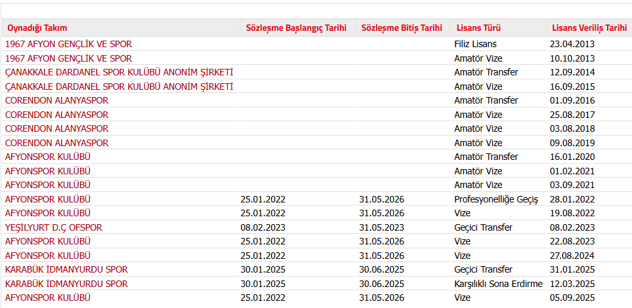This screenshot has height=308, width=632.
Task: Click contract end 30.06.2025 in Karşılıklı Sona Erdirme row
Action: pyautogui.click(x=382, y=284)
